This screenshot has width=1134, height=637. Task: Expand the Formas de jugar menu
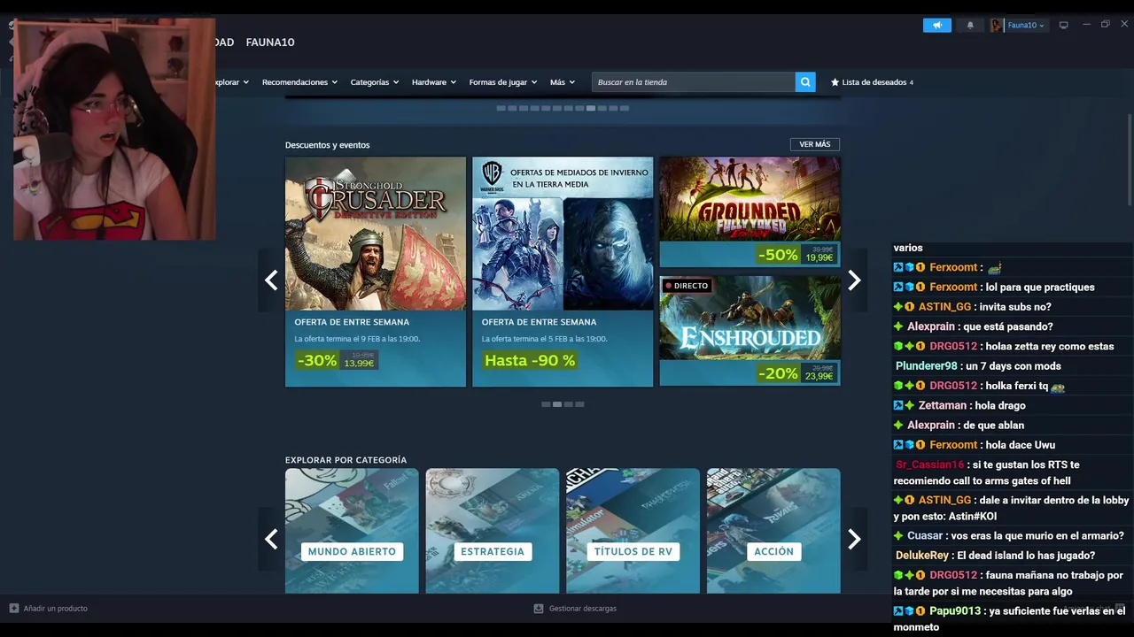[503, 82]
